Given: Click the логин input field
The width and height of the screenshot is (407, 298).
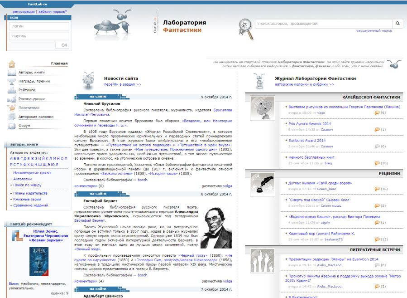Looking at the screenshot, I should [x=38, y=27].
